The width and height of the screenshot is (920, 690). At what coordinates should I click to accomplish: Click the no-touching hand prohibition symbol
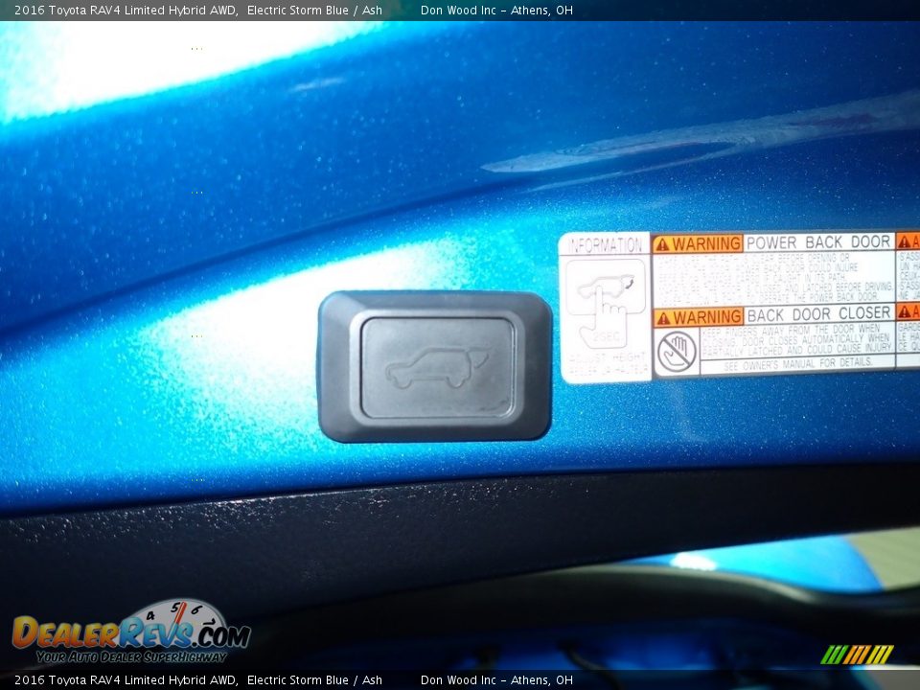tap(677, 349)
